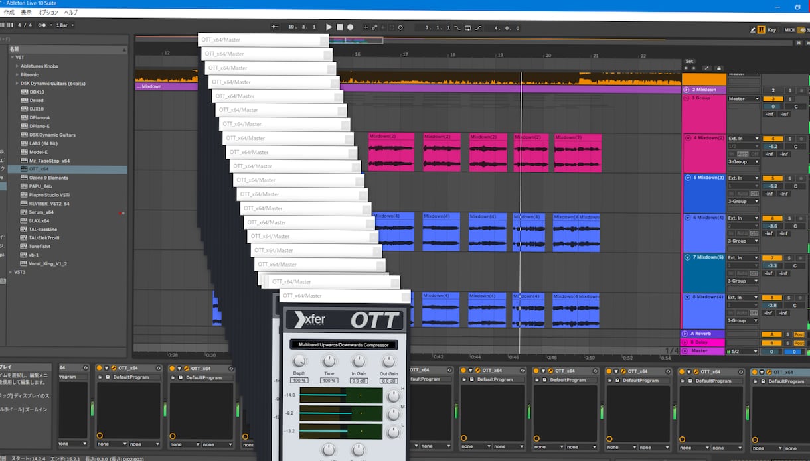Image resolution: width=810 pixels, height=461 pixels.
Task: Click Depth knob in OTT plugin
Action: point(299,362)
